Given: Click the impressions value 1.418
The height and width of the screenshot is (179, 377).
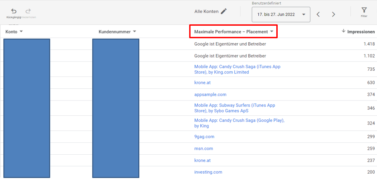Looking at the screenshot, I should pyautogui.click(x=369, y=44).
